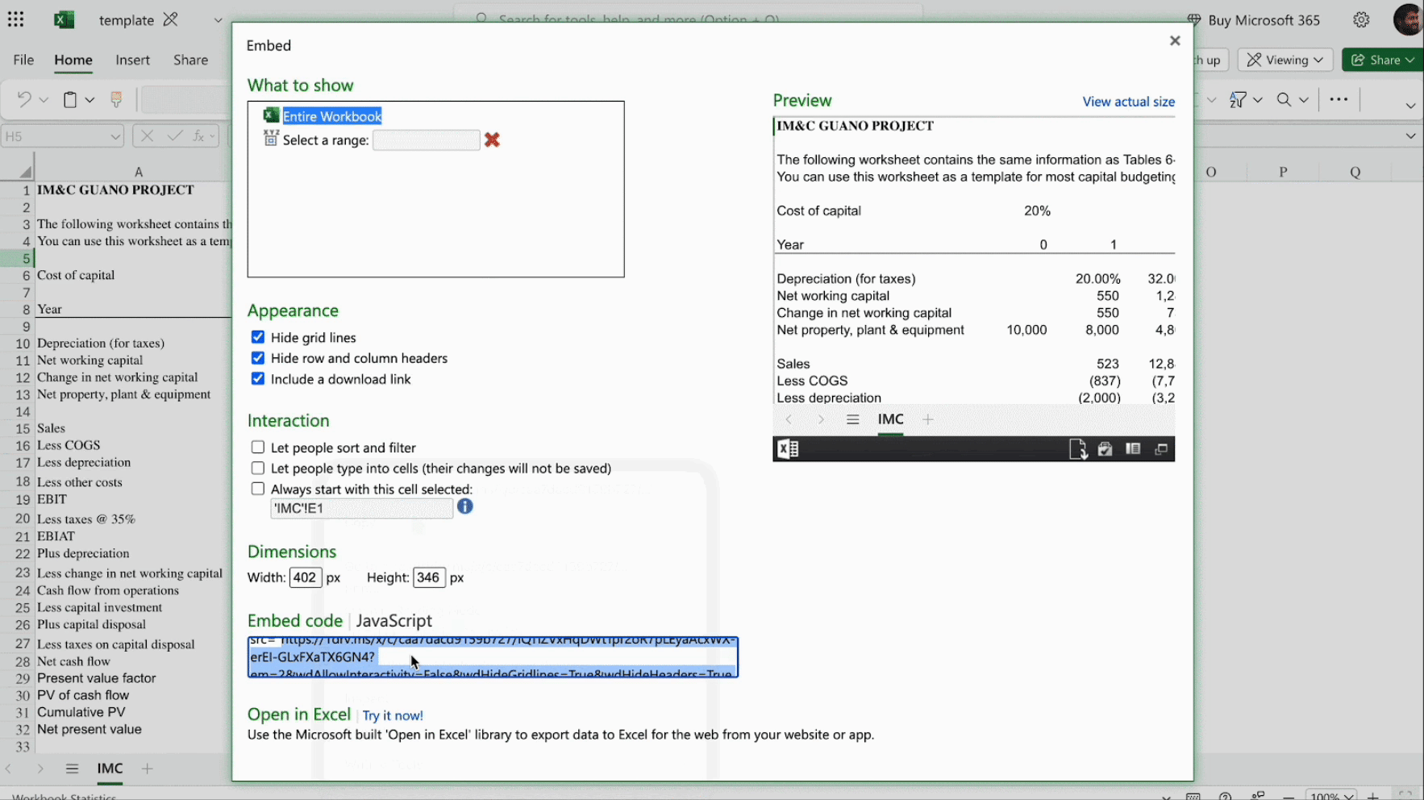This screenshot has height=800, width=1424.
Task: Click the full-size view icon in preview bar
Action: (x=1161, y=449)
